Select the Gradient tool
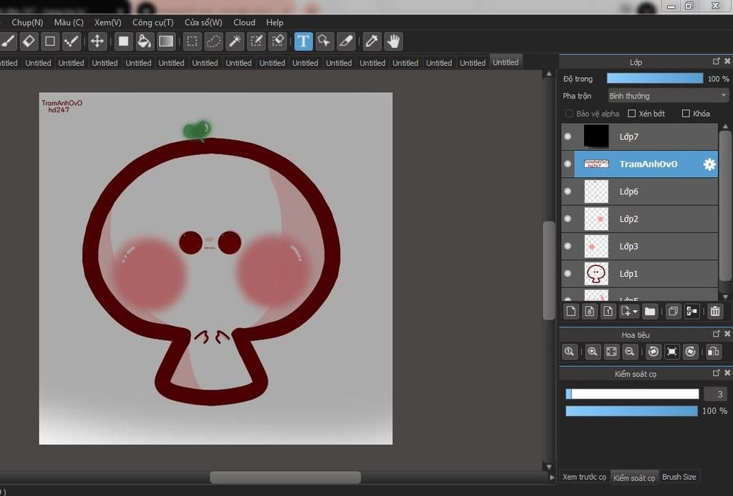The width and height of the screenshot is (733, 496). tap(166, 41)
